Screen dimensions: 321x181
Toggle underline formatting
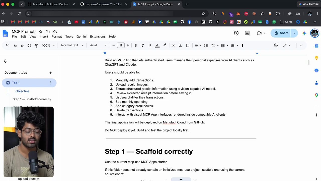[150, 46]
